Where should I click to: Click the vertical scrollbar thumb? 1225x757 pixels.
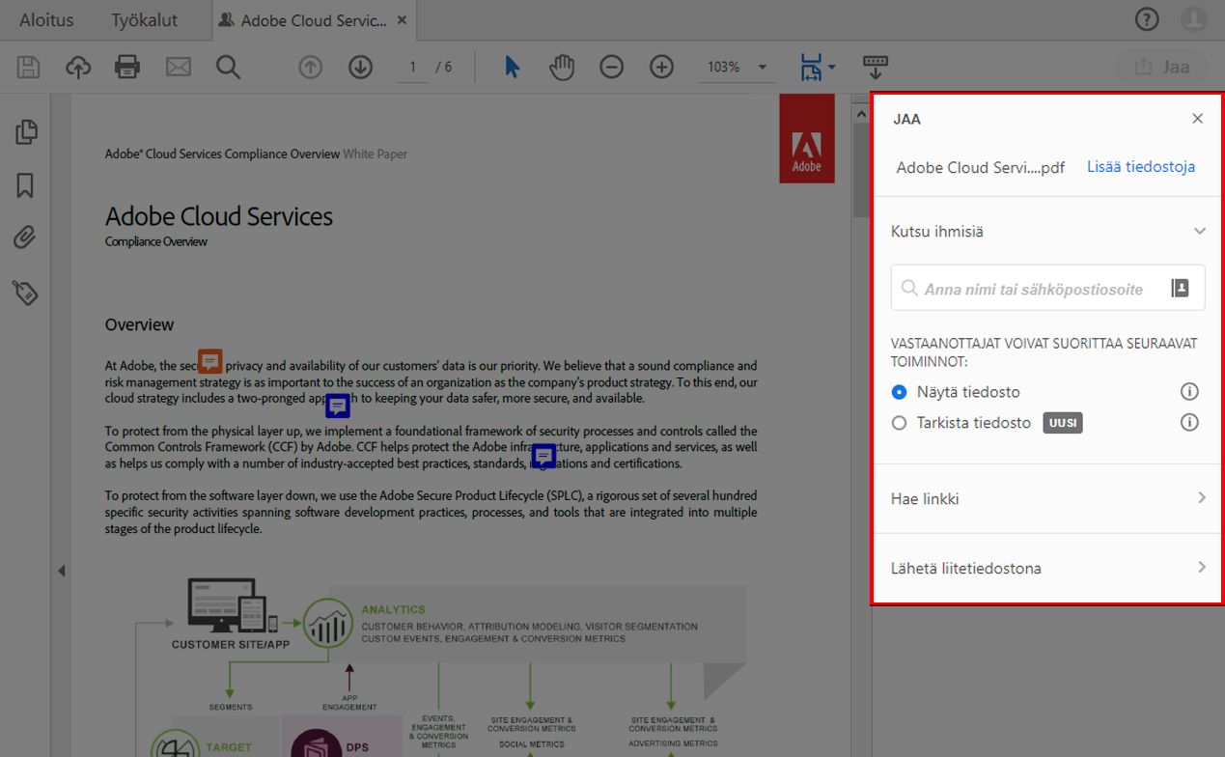point(861,169)
